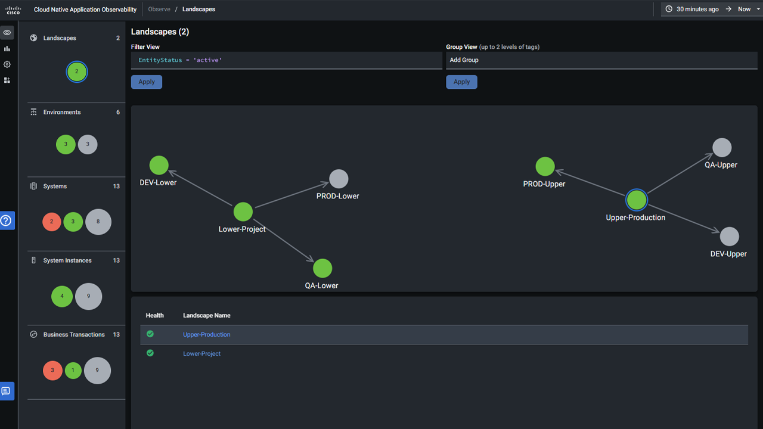The image size is (763, 429).
Task: Click Observe in the breadcrumb trail
Action: coord(159,9)
